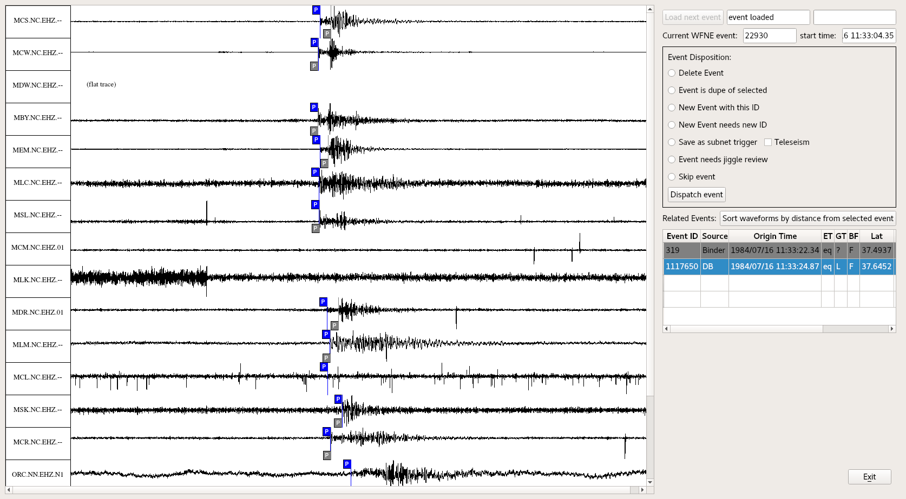Click the MLK.NC.EHZ station label
The image size is (906, 499).
click(38, 280)
